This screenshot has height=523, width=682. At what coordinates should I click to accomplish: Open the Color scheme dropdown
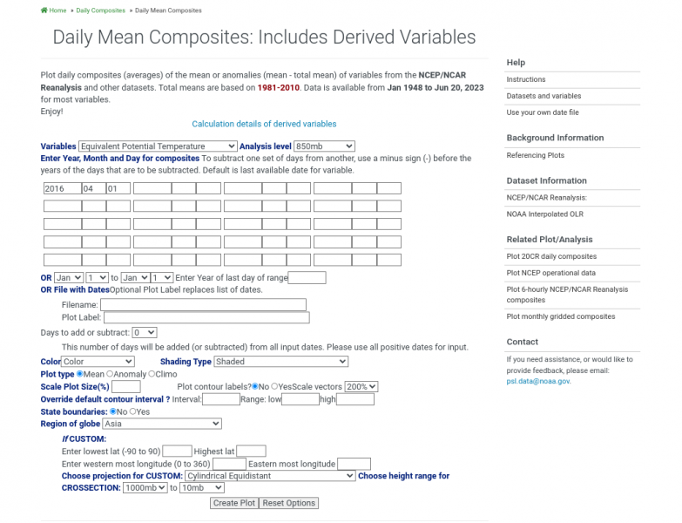click(x=98, y=362)
